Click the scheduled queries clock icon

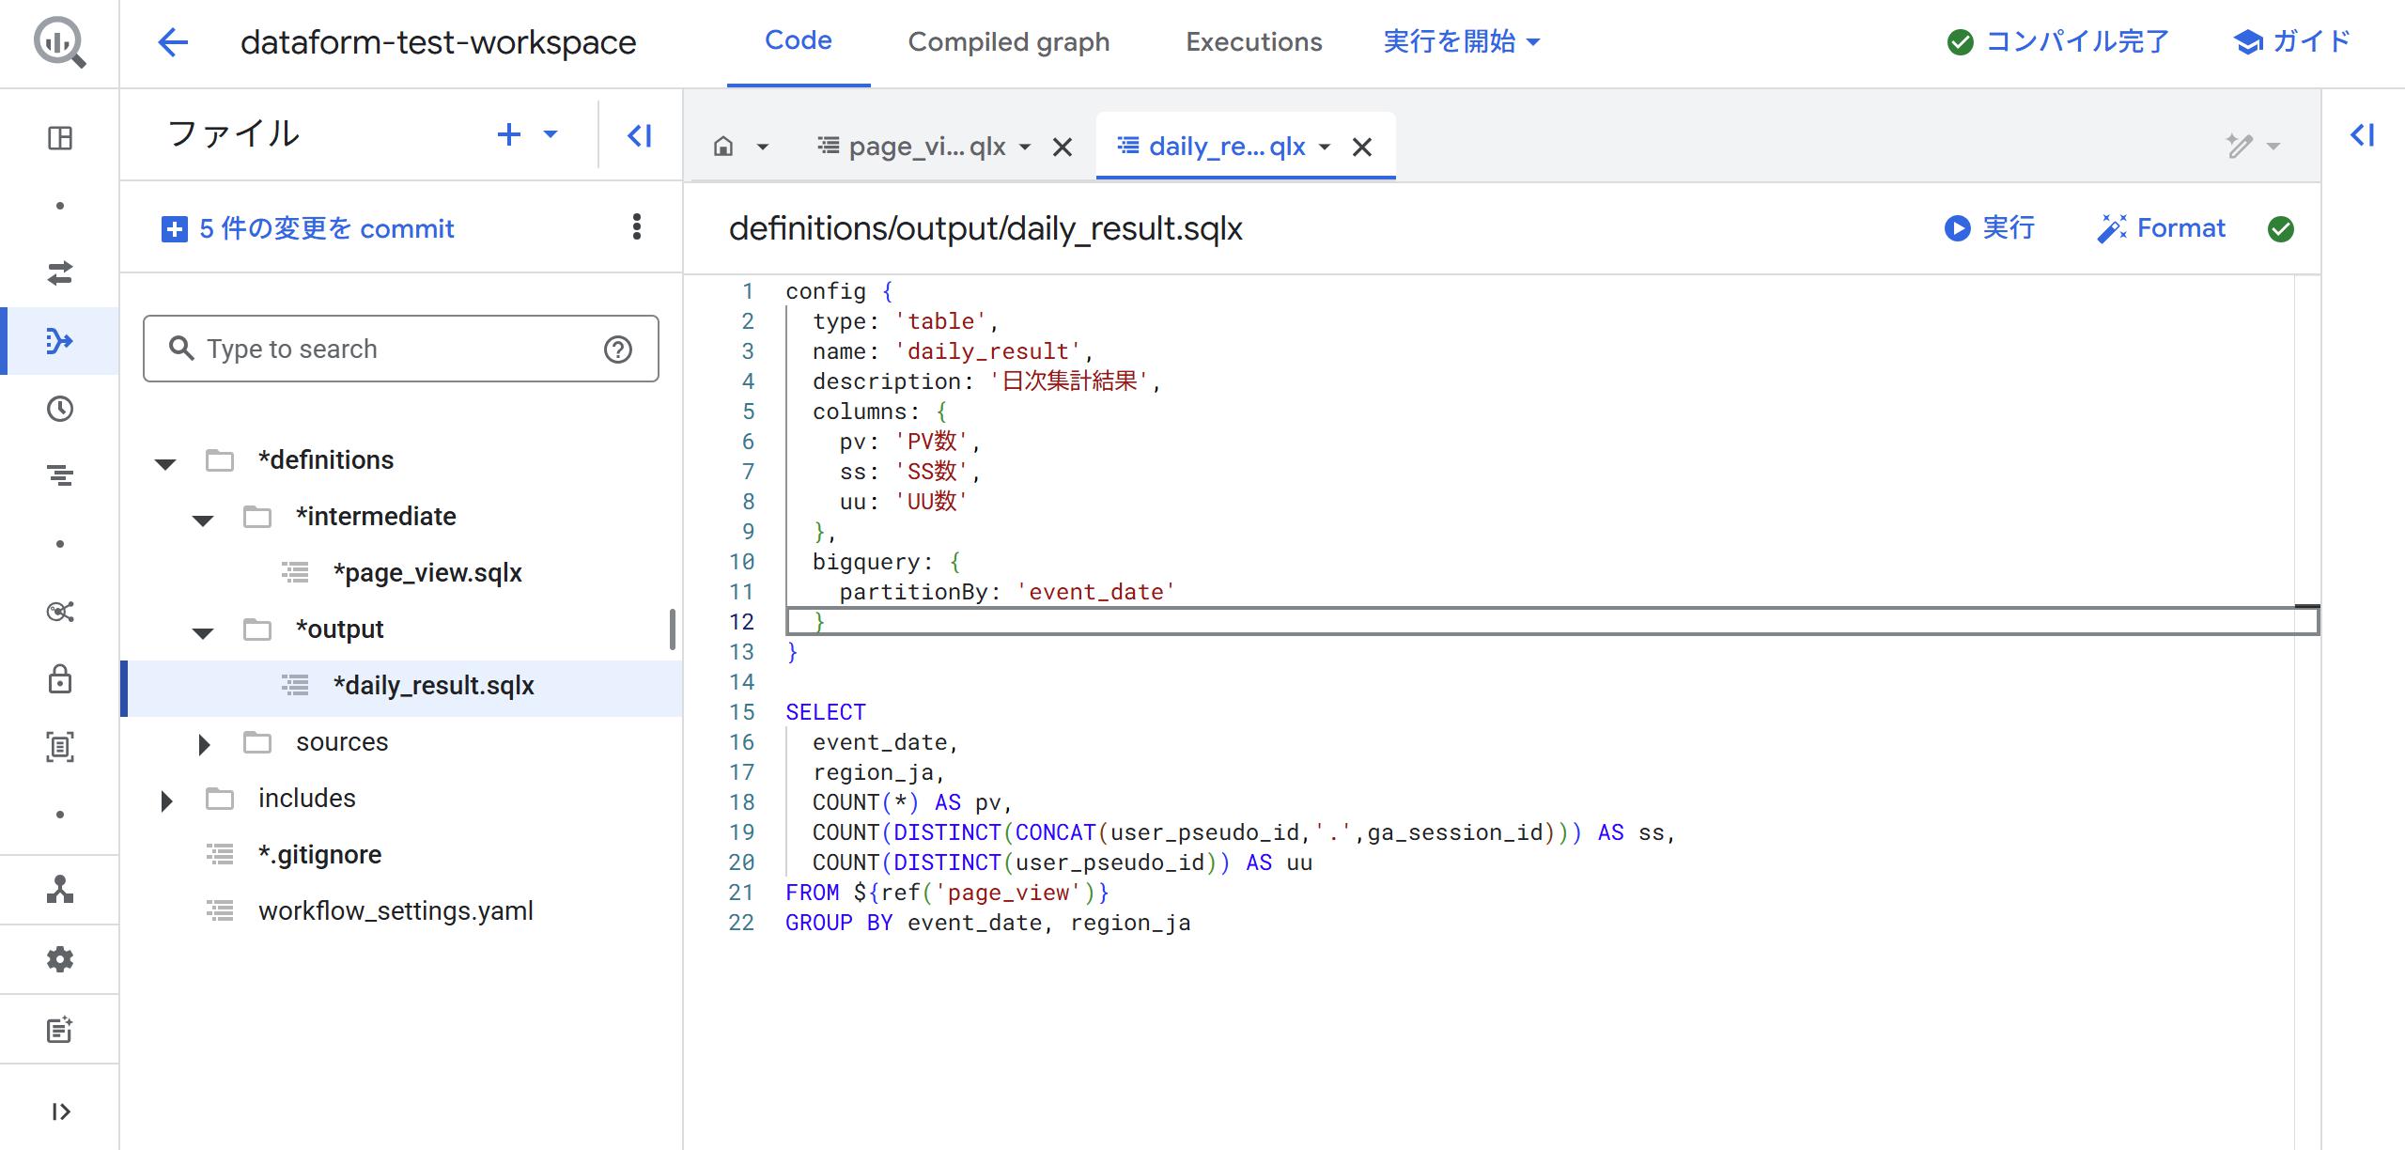(x=59, y=409)
